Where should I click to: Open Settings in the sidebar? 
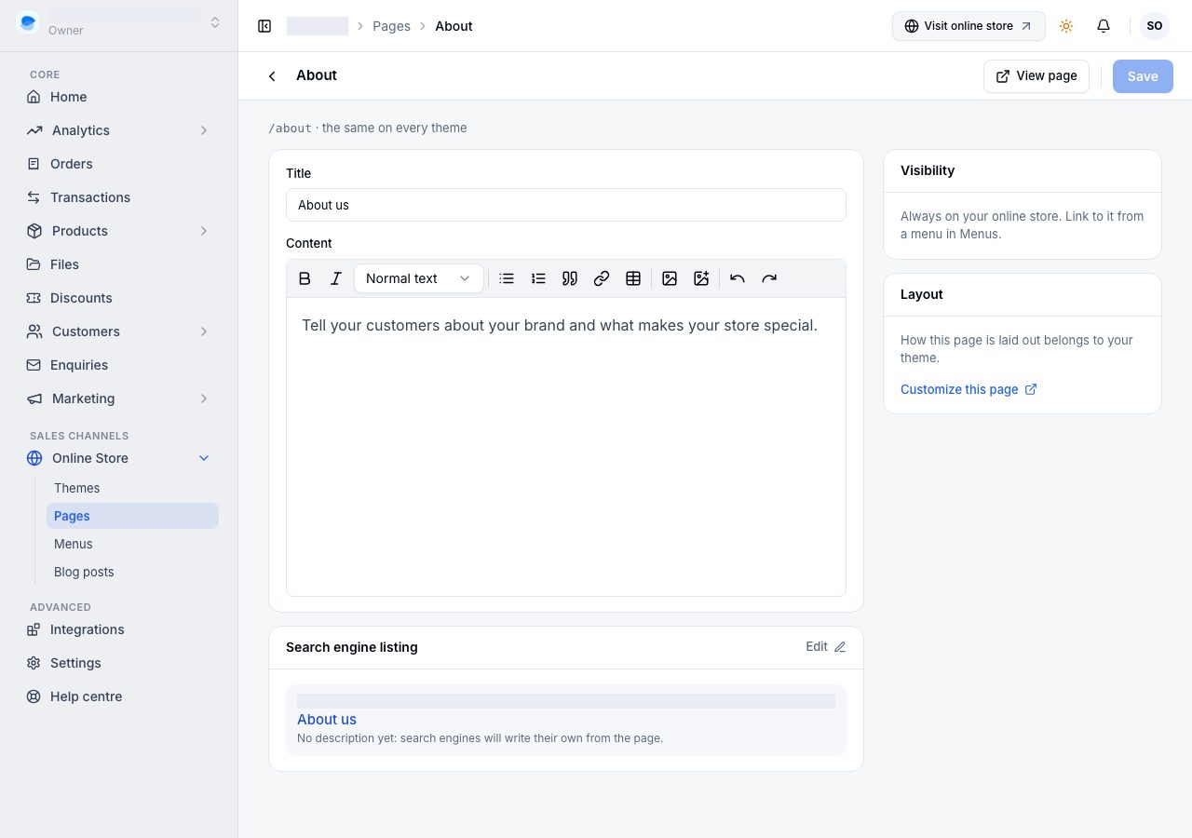coord(119,663)
